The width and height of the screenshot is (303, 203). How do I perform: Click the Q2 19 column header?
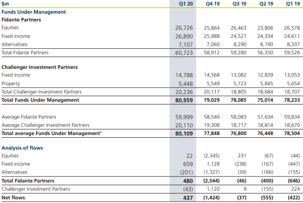[266, 4]
